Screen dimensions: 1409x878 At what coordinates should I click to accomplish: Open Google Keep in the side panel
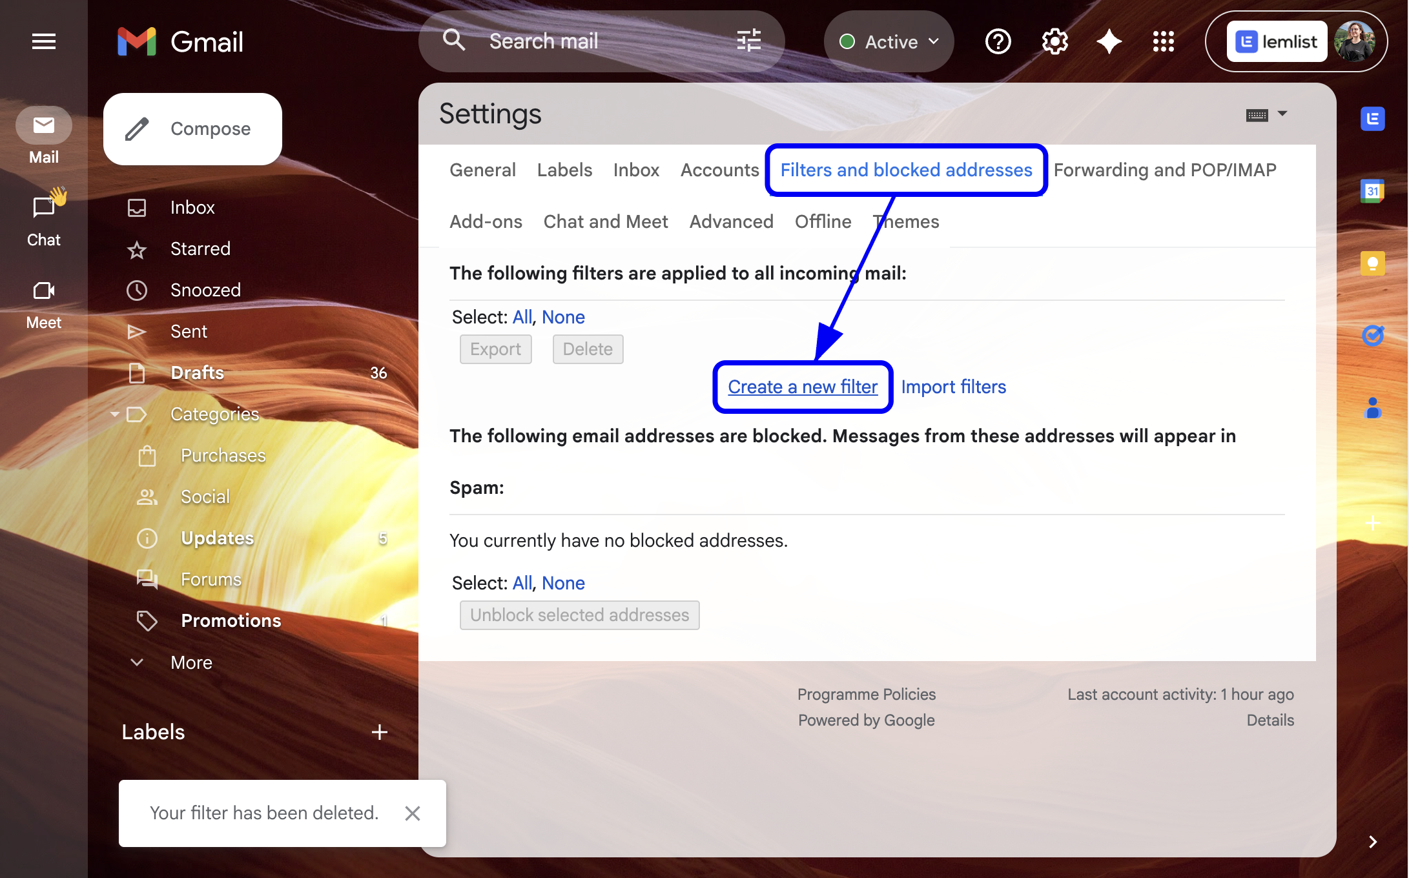click(1372, 263)
